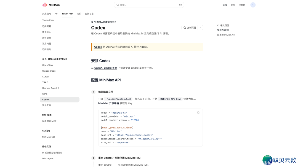The image size is (298, 167).
Task: Open 订阅概要 in the sidebar
Action: [x=47, y=26]
